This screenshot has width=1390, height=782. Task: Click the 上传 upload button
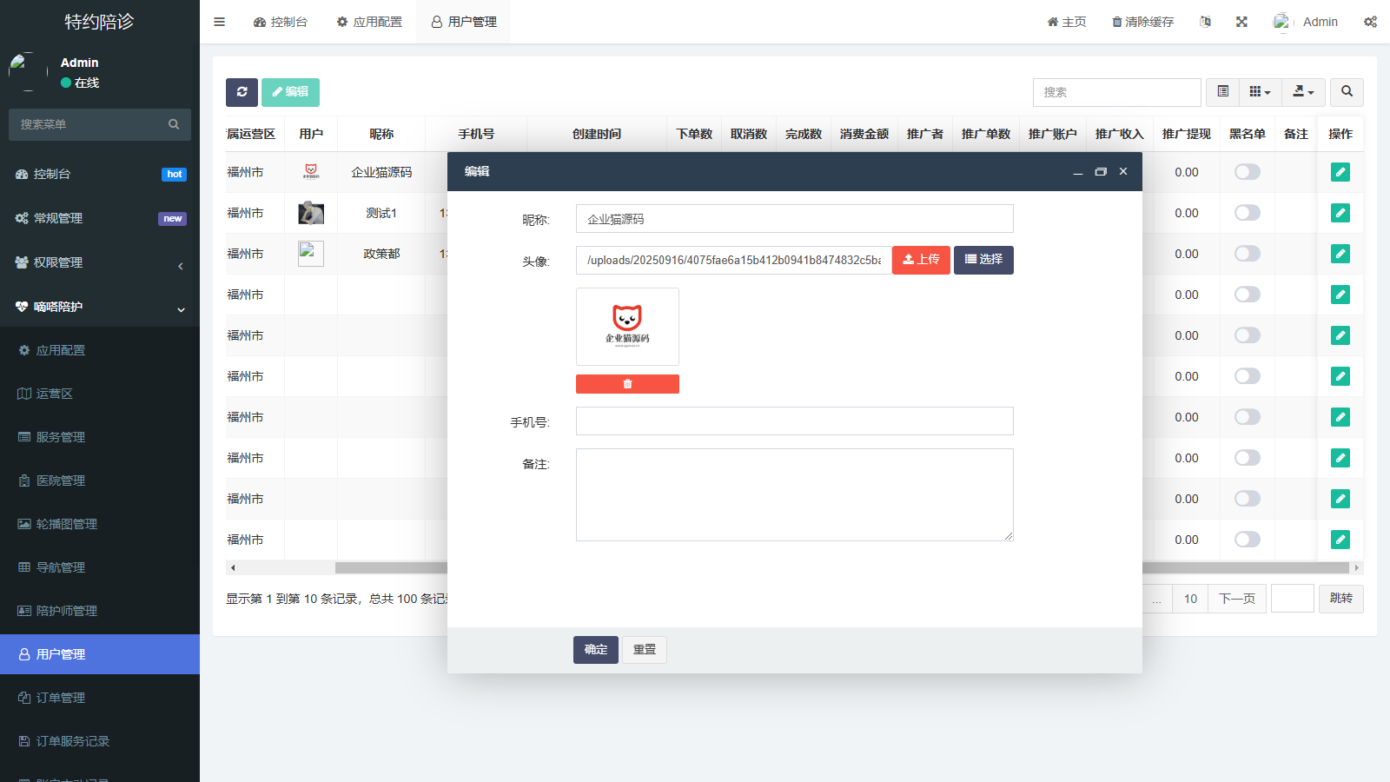coord(921,260)
